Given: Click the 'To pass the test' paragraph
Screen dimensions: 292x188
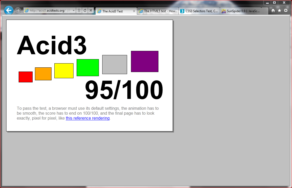Looking at the screenshot, I should pos(88,113).
